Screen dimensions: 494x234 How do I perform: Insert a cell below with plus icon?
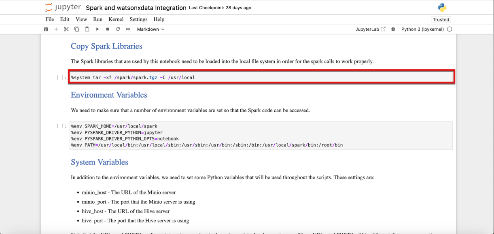coord(56,29)
